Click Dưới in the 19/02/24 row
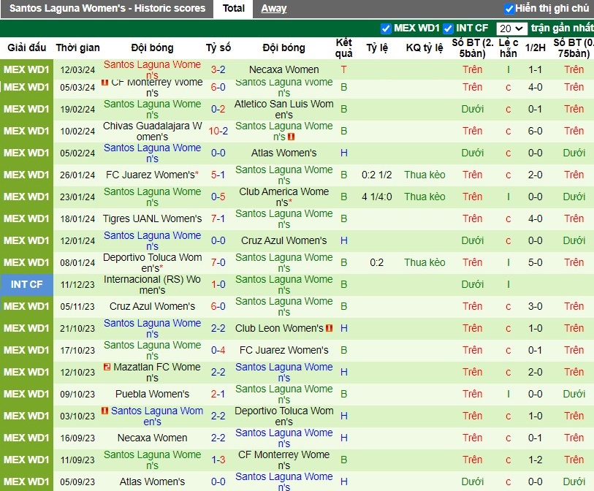Viewport: 594px width, 491px height. click(473, 109)
